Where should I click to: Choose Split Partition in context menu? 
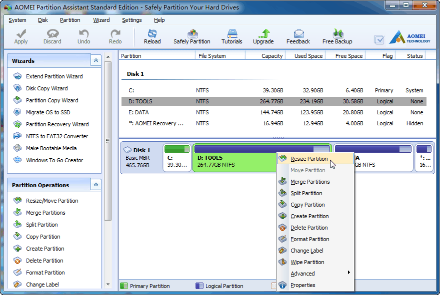click(x=315, y=193)
